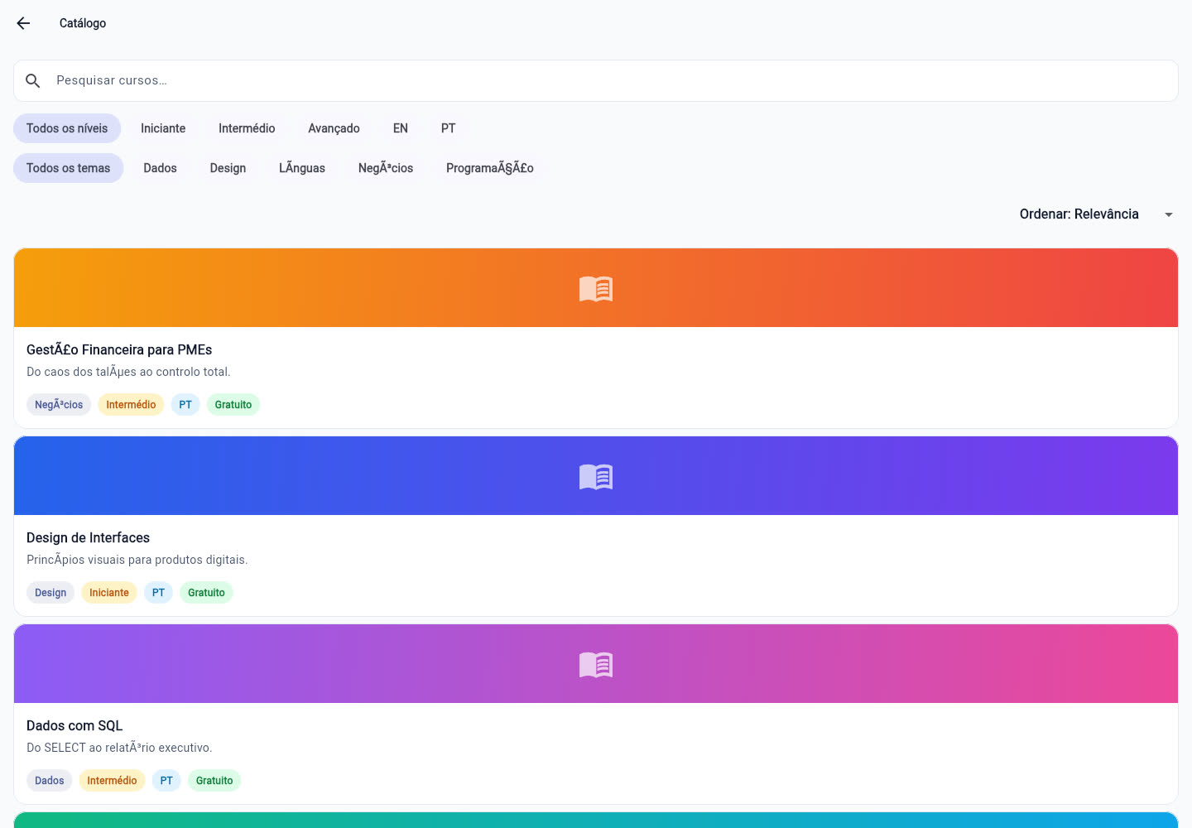Click the Design tag on Design de Interfaces card
The height and width of the screenshot is (828, 1192).
(50, 593)
